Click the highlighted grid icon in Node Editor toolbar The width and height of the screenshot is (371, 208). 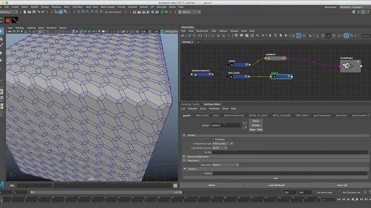coord(299,36)
